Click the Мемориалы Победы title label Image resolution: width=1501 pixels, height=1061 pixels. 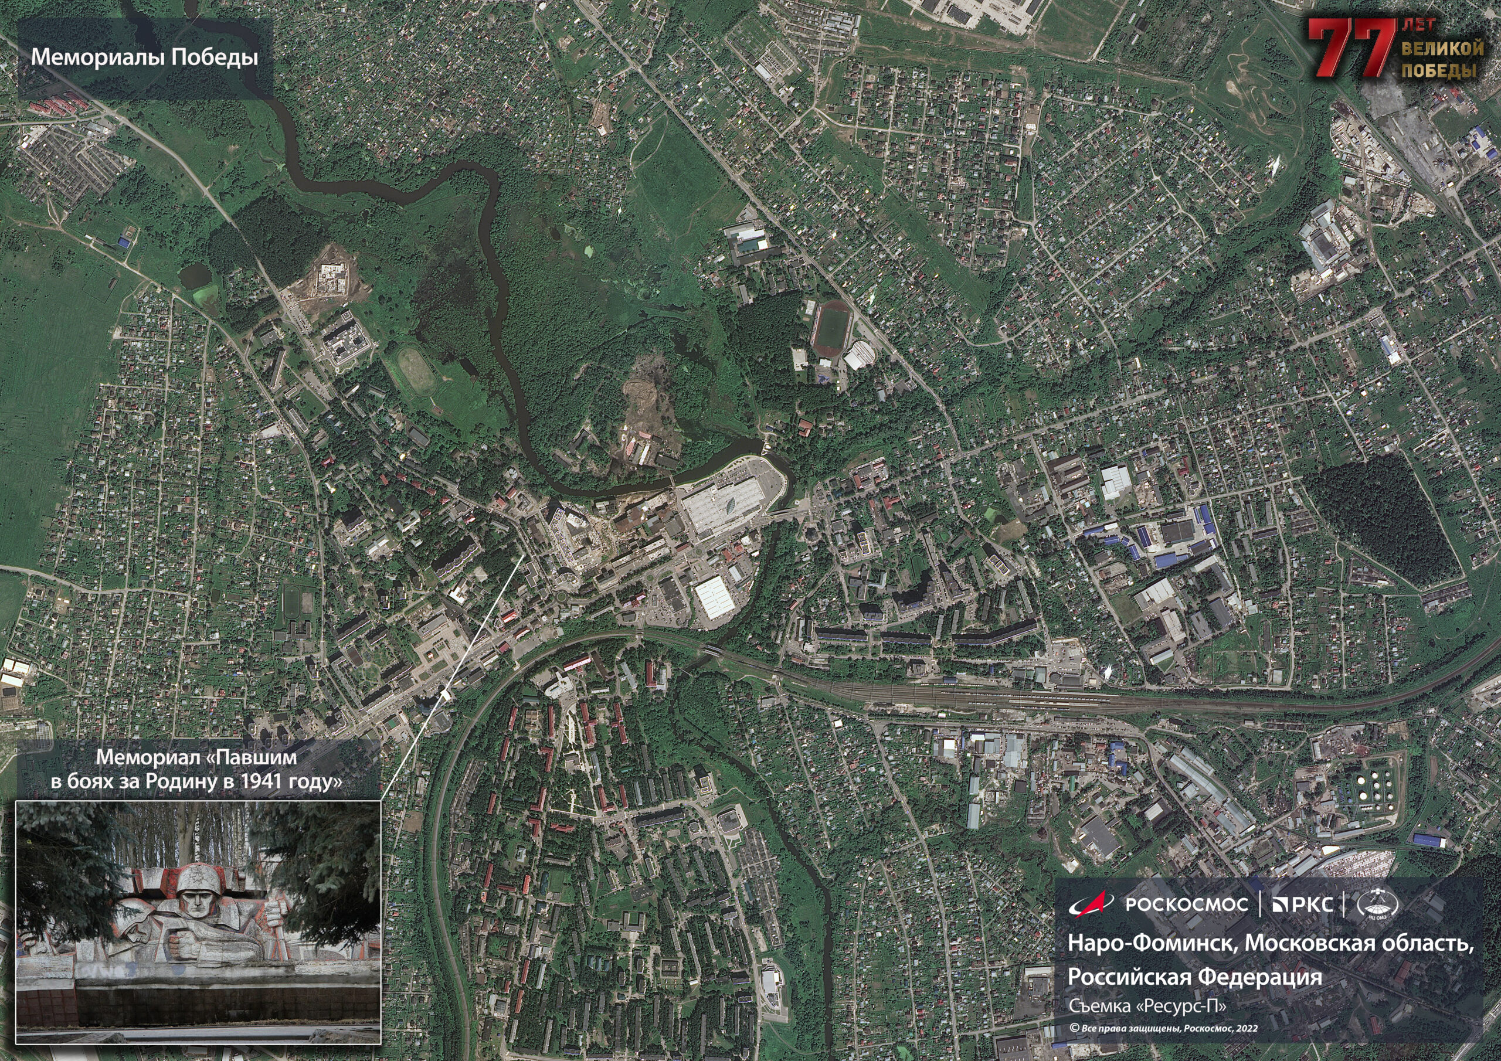click(144, 57)
